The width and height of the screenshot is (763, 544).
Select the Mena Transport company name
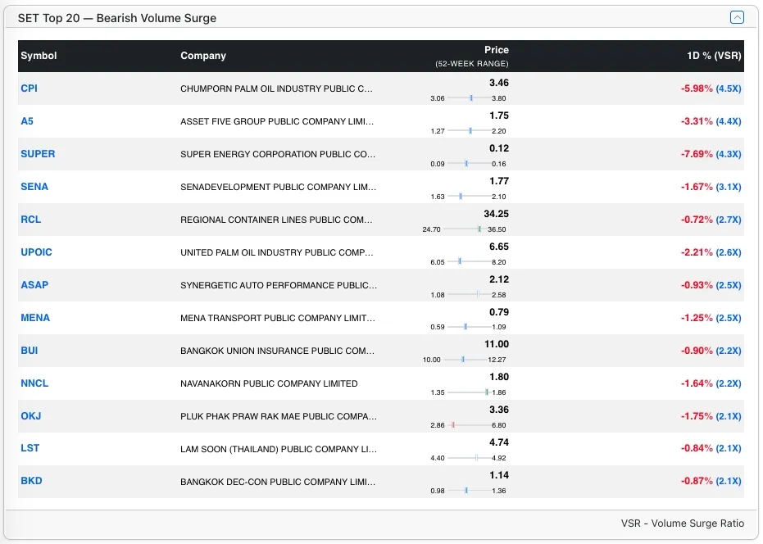[278, 318]
